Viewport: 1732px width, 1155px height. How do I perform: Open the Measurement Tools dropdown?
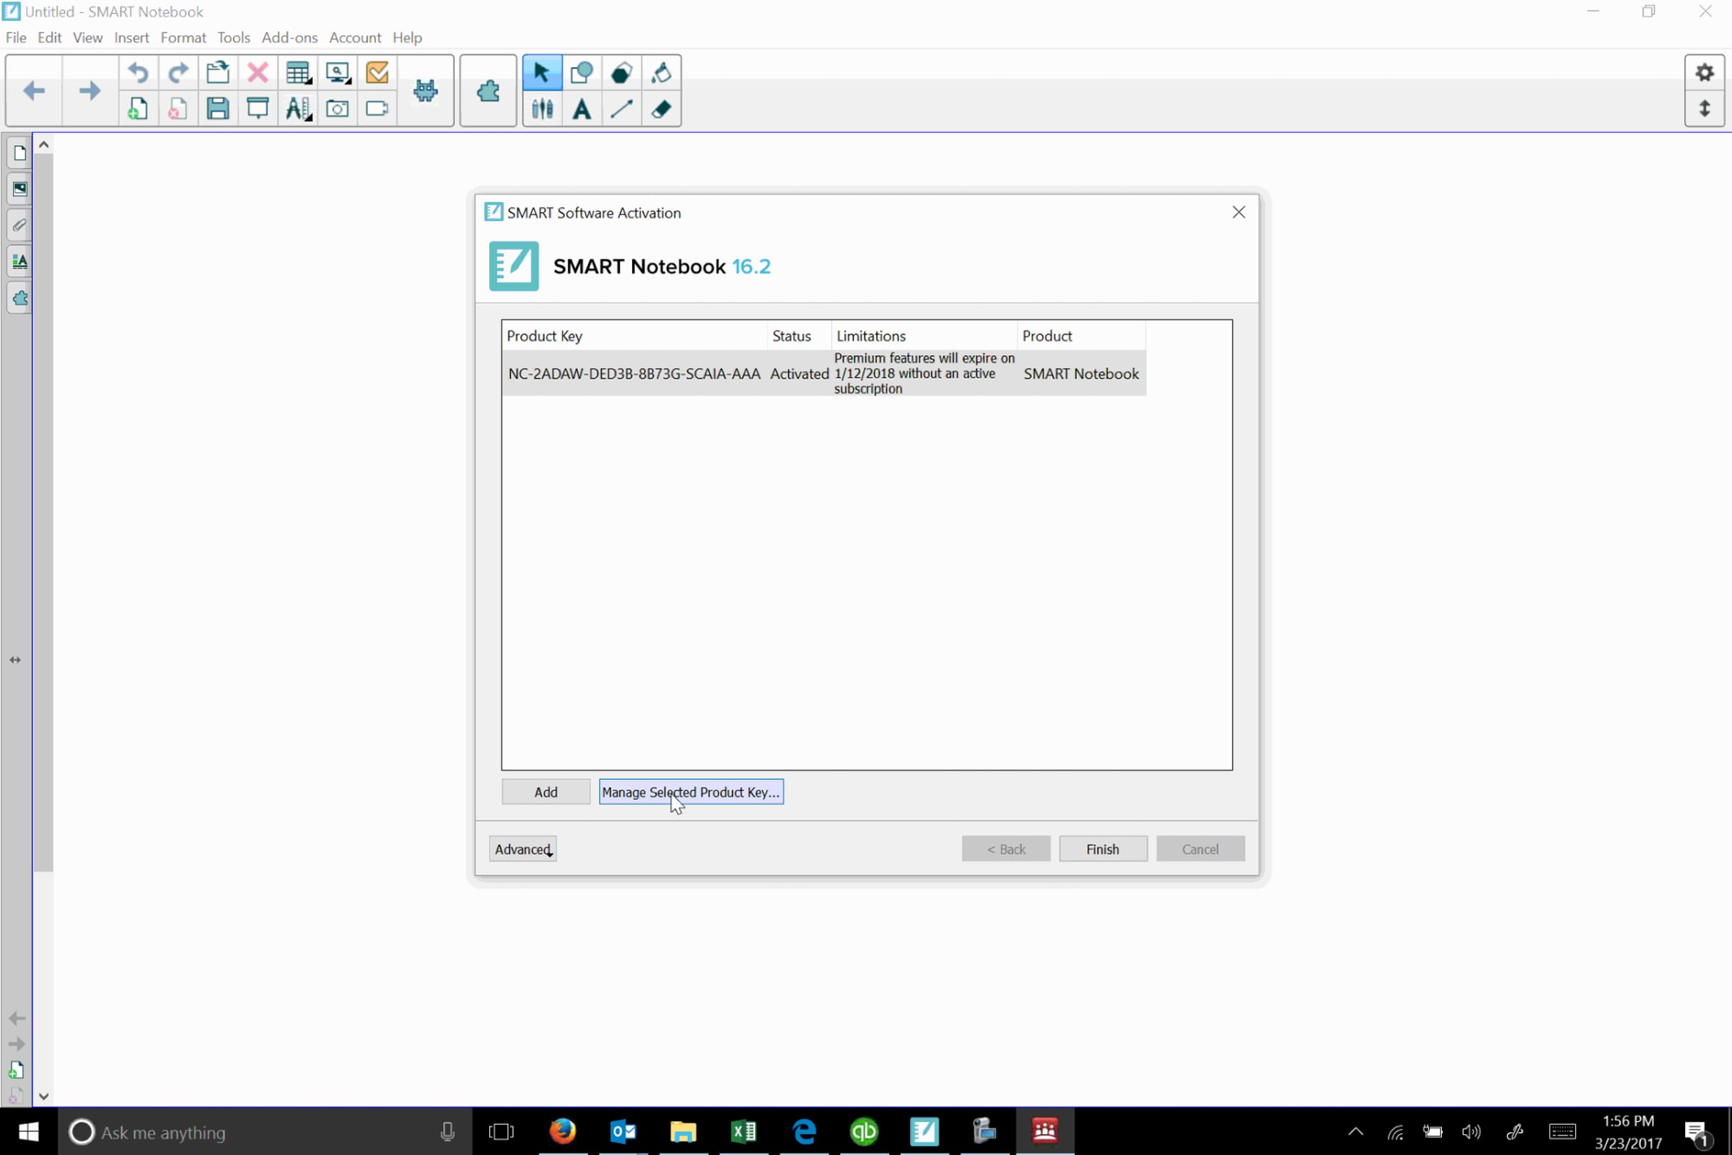(298, 109)
